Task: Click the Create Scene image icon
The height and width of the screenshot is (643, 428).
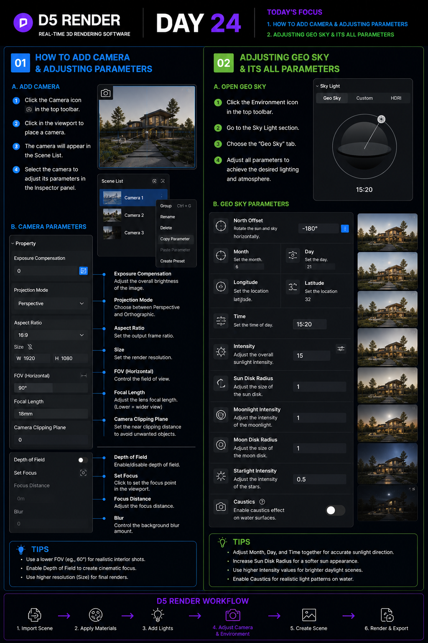Action: pyautogui.click(x=309, y=615)
